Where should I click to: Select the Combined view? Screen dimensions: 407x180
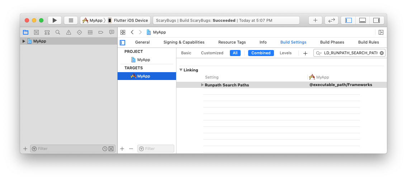click(x=261, y=53)
